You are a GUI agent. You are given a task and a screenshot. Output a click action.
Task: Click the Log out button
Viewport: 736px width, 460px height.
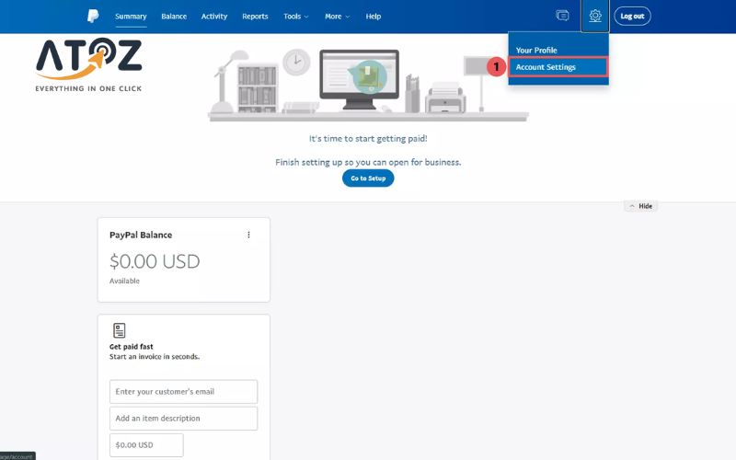pyautogui.click(x=632, y=16)
